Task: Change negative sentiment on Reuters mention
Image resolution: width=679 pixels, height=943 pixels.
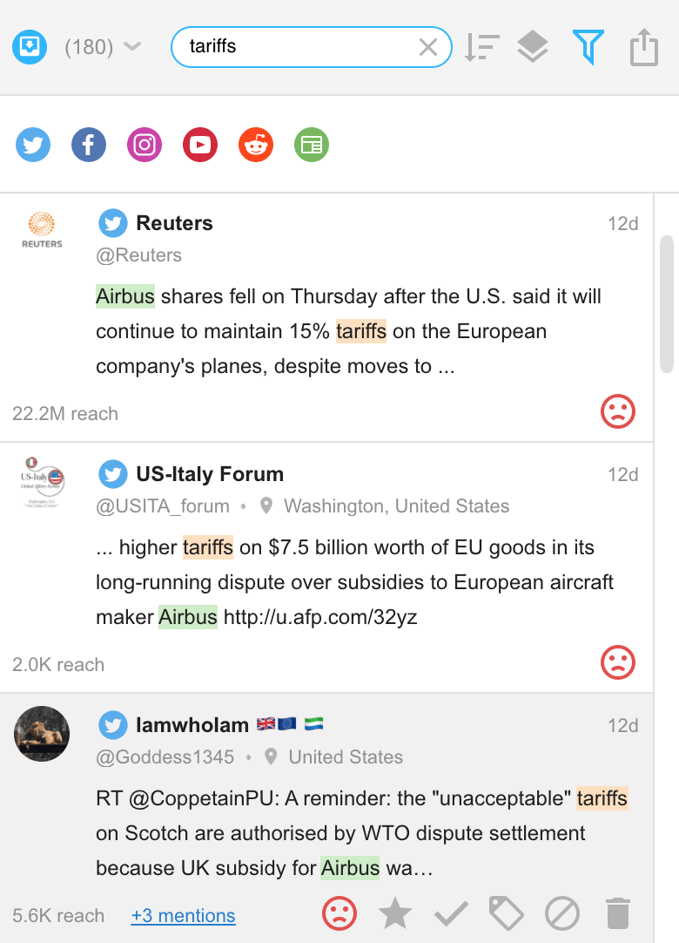Action: coord(618,411)
